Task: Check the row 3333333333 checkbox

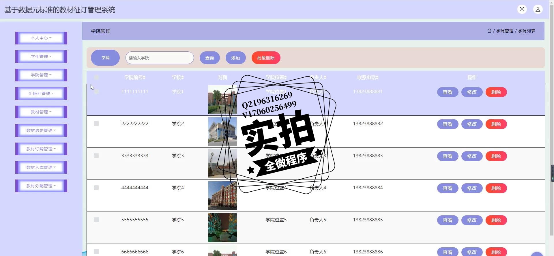Action: (96, 156)
